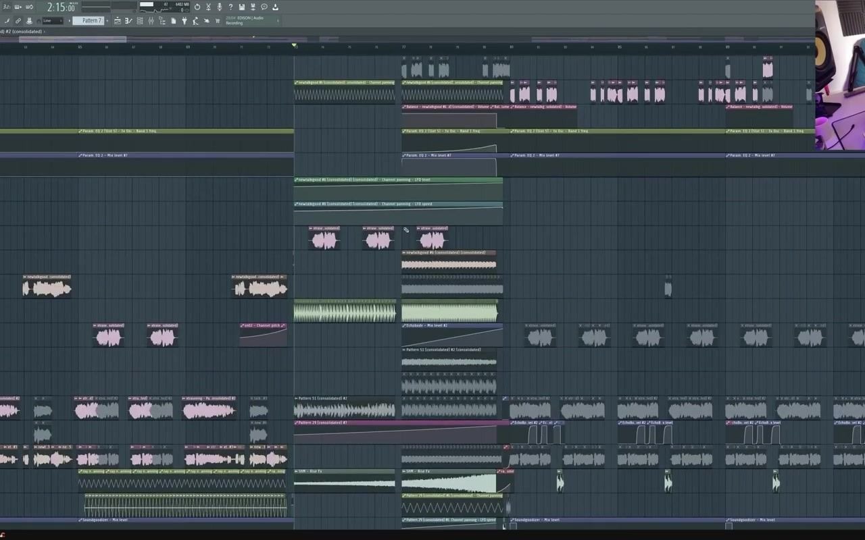865x540 pixels.
Task: Expand the hint panel arrow
Action: point(278,20)
